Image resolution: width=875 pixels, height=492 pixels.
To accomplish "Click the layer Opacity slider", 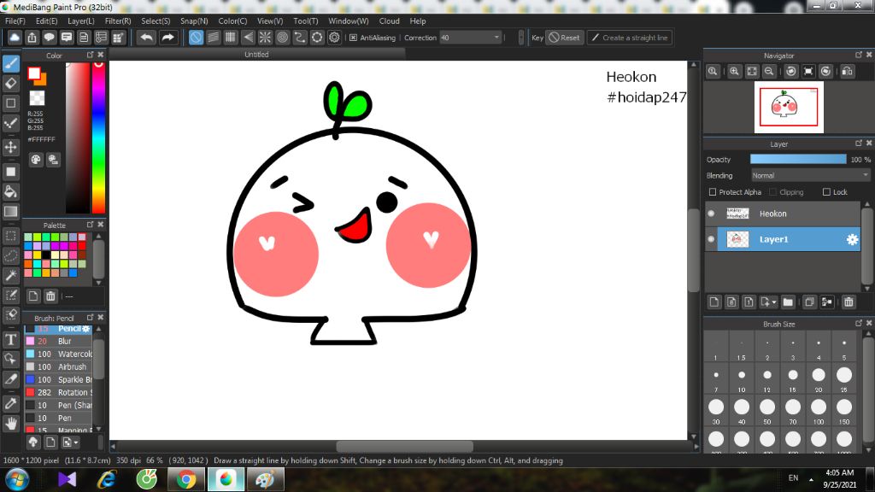I will [x=797, y=160].
